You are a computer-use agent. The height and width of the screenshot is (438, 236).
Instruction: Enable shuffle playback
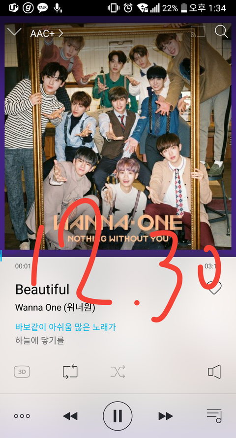coord(118,372)
